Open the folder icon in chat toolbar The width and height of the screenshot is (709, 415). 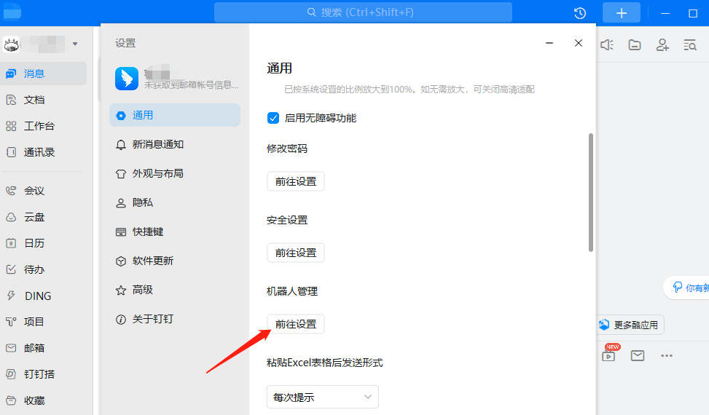tap(635, 44)
